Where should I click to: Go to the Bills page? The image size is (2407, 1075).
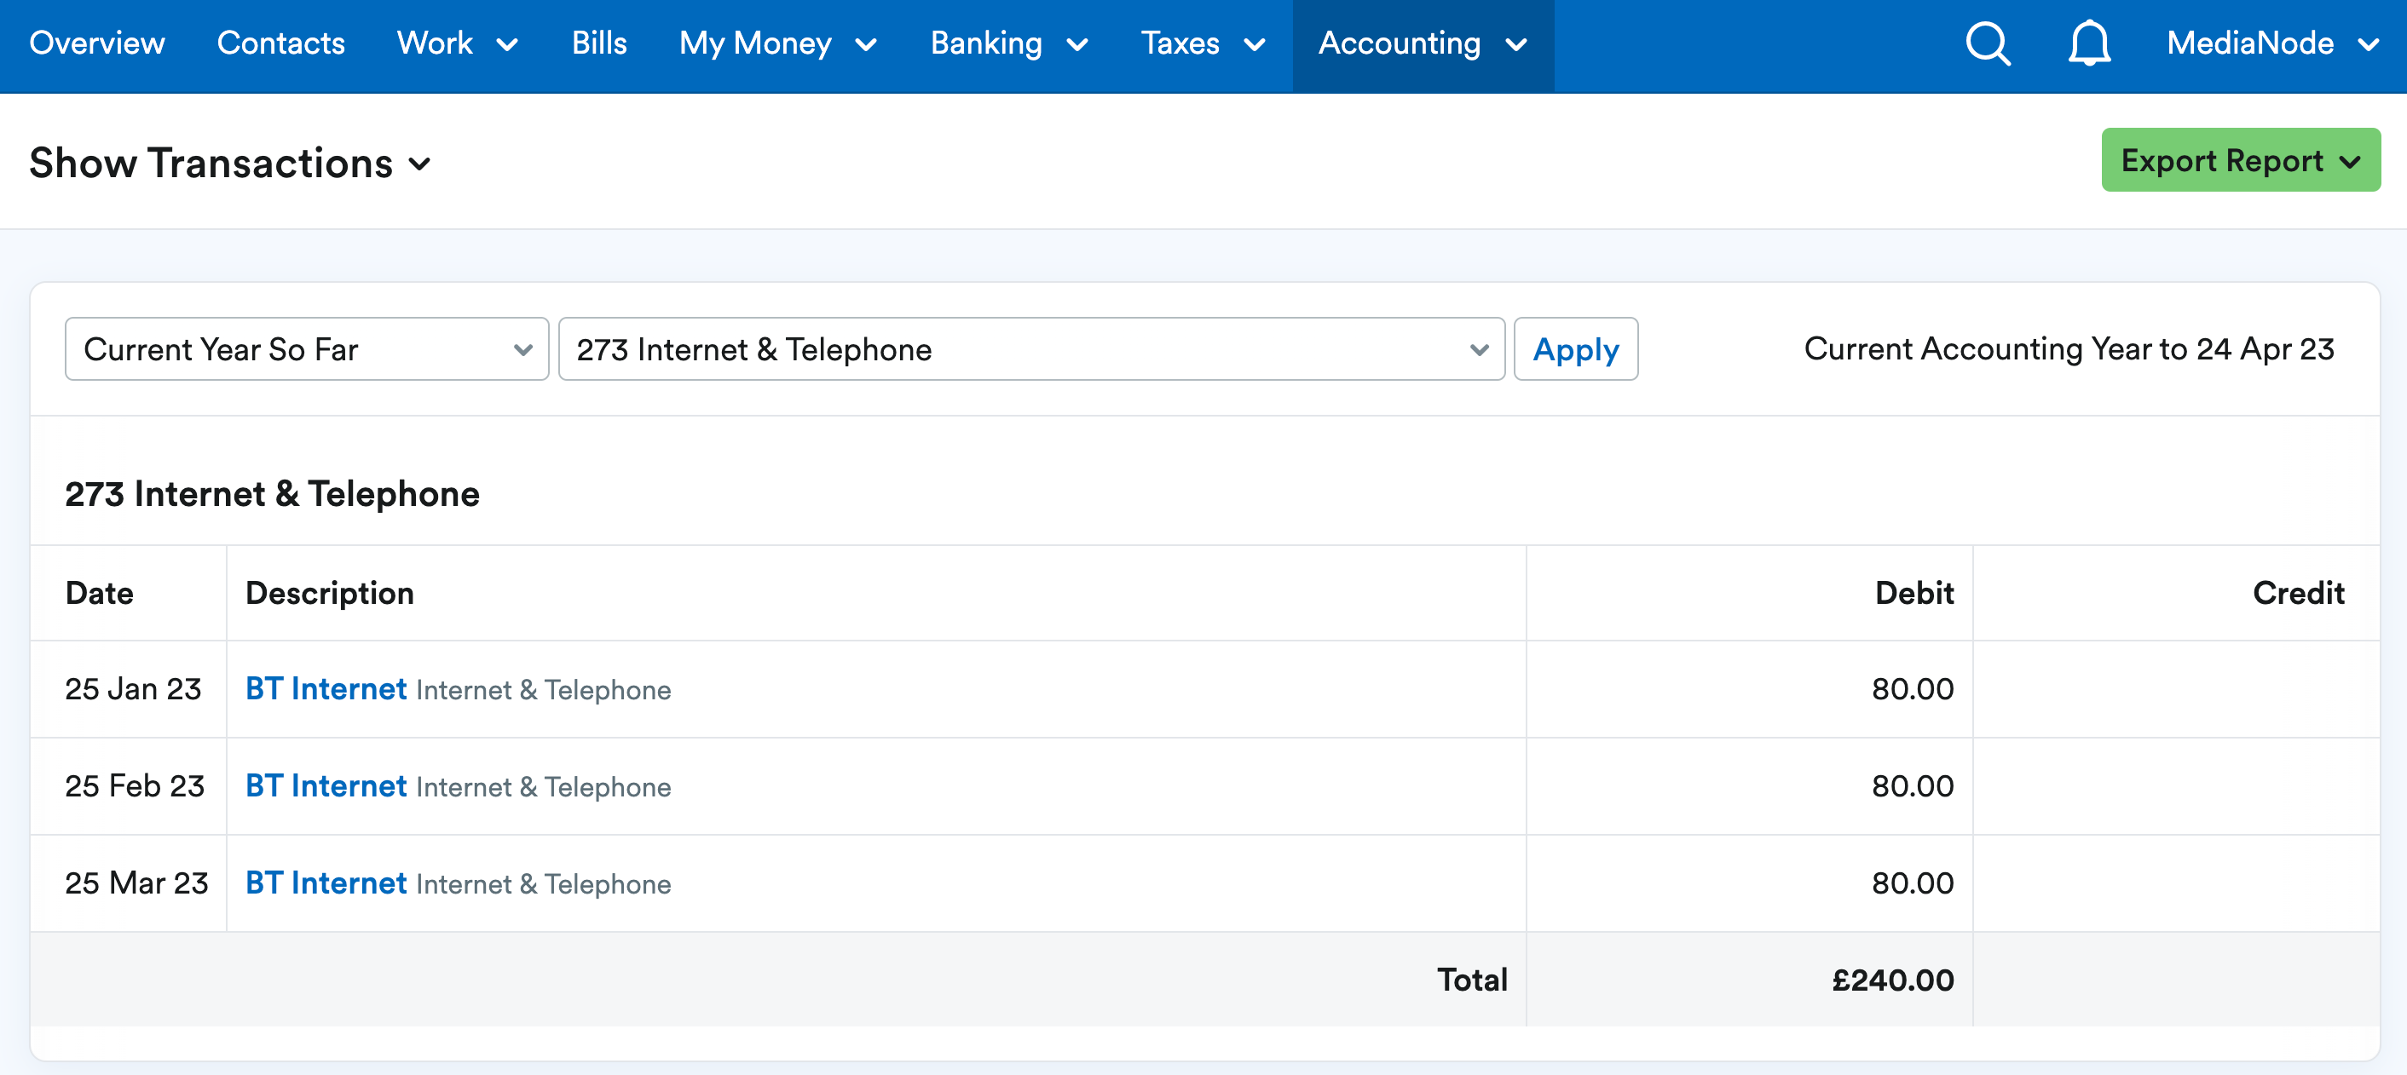(x=599, y=44)
